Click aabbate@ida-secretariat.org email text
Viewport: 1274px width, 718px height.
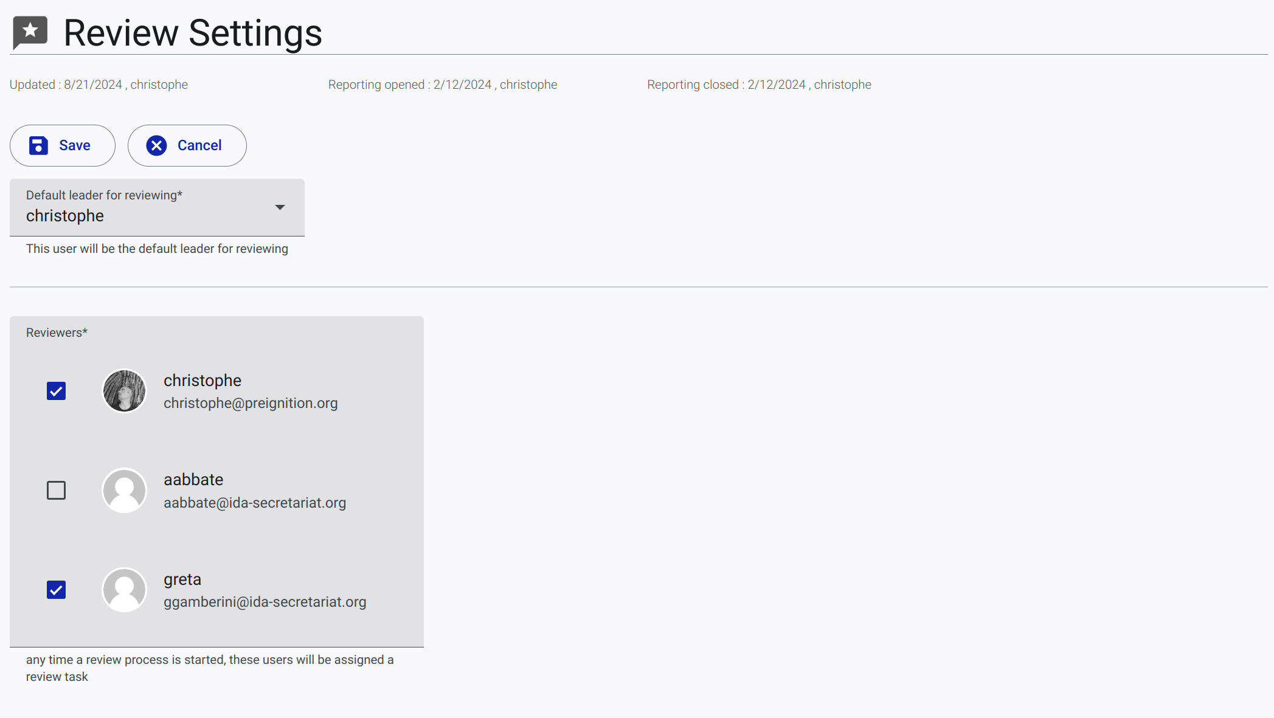coord(255,503)
